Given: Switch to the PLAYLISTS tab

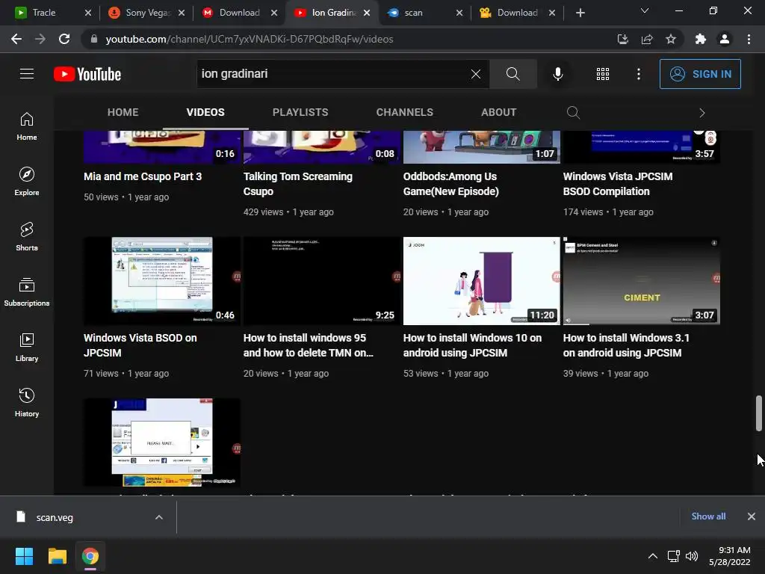Looking at the screenshot, I should pos(300,112).
